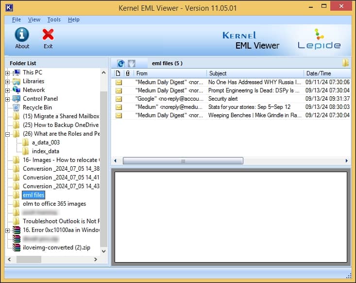This screenshot has width=356, height=283.
Task: Select the (25) How to Backup OneDrive folder
Action: [x=61, y=125]
